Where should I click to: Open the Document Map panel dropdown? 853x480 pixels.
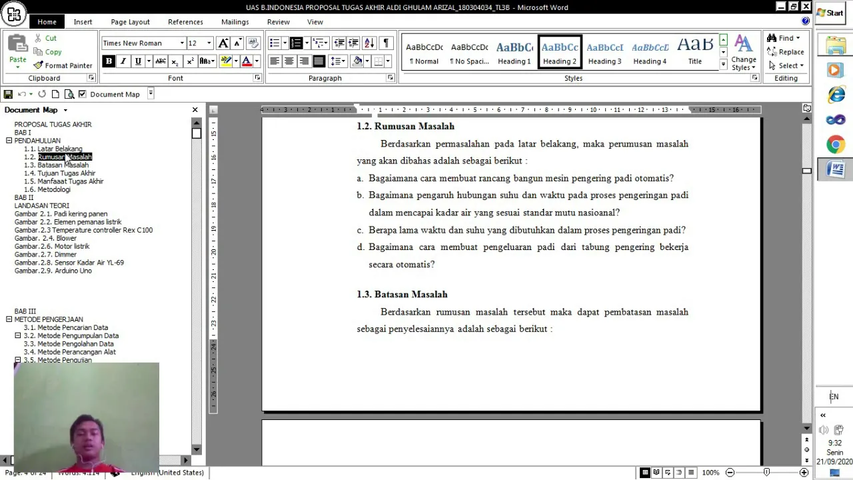tap(65, 110)
